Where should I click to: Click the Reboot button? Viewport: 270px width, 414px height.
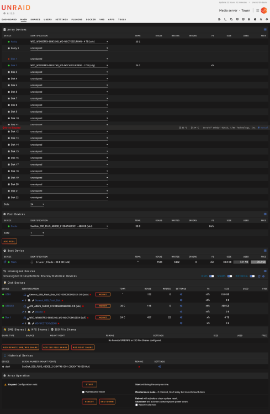89,402
